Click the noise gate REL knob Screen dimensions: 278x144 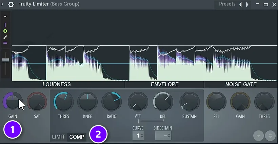pyautogui.click(x=216, y=102)
